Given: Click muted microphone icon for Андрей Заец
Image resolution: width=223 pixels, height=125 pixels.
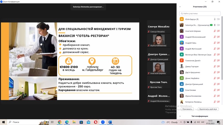Looking at the screenshot, I should pos(215,43).
